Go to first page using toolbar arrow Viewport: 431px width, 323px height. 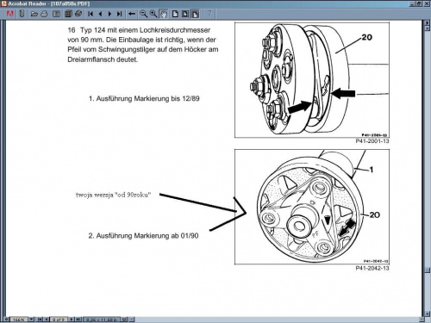pyautogui.click(x=91, y=14)
